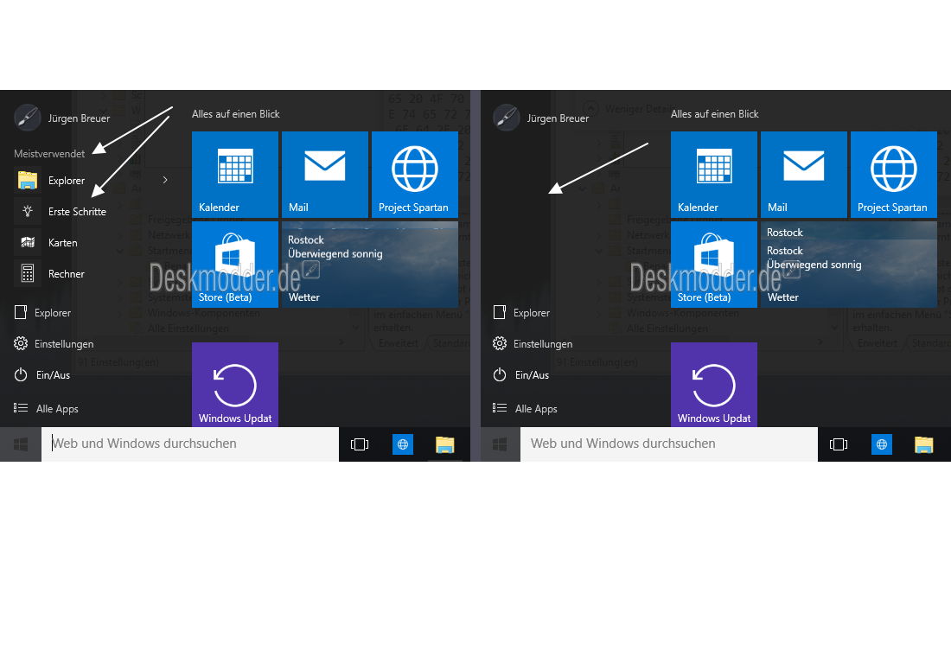This screenshot has width=951, height=645.
Task: Open Kalender tile in right Start menu
Action: point(714,174)
